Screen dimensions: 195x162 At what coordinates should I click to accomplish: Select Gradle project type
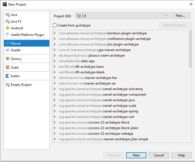[x=27, y=50]
